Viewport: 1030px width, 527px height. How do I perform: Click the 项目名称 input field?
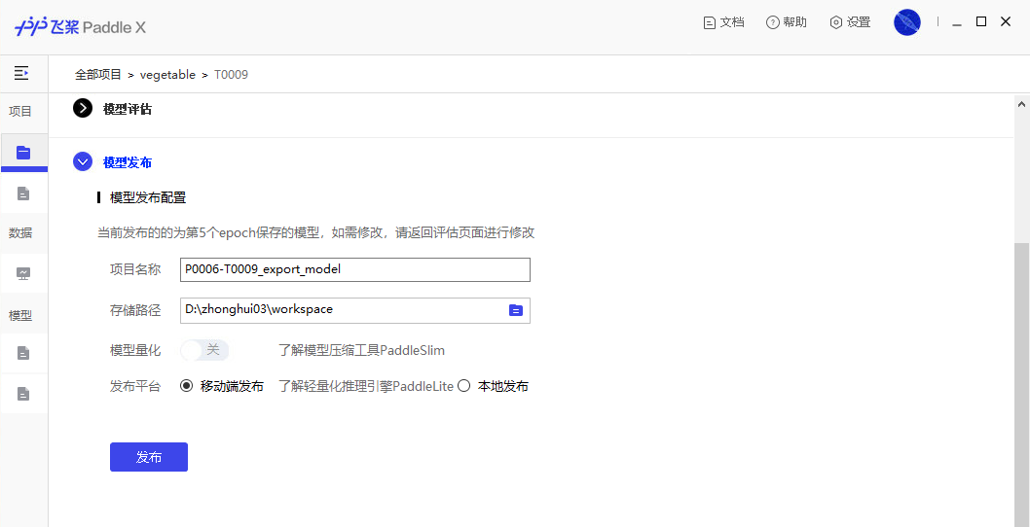coord(354,269)
